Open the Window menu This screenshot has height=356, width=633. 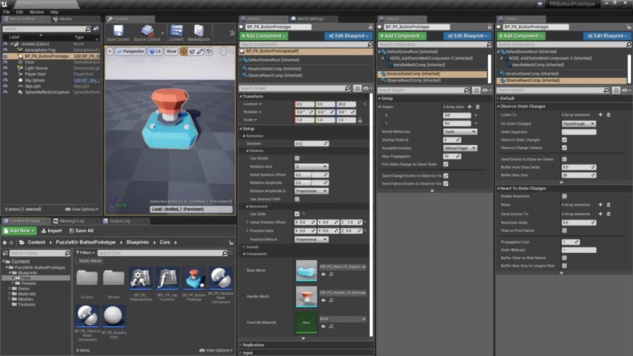click(x=36, y=12)
